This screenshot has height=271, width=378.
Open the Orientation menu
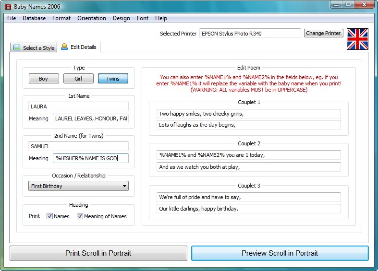coord(92,18)
